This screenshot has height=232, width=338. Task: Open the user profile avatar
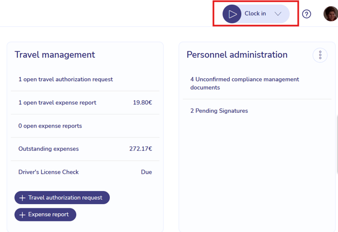point(331,14)
